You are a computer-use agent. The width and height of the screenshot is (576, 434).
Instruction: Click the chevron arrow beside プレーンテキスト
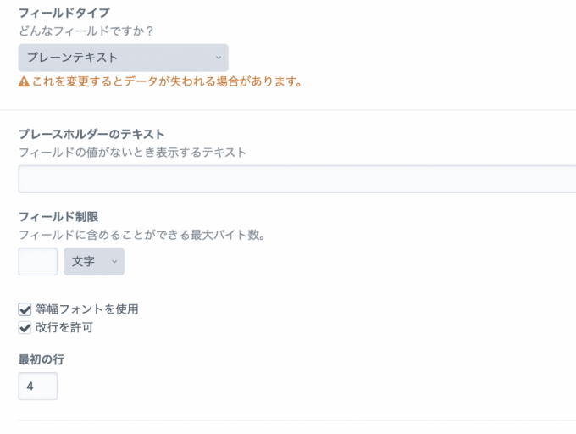pos(218,58)
